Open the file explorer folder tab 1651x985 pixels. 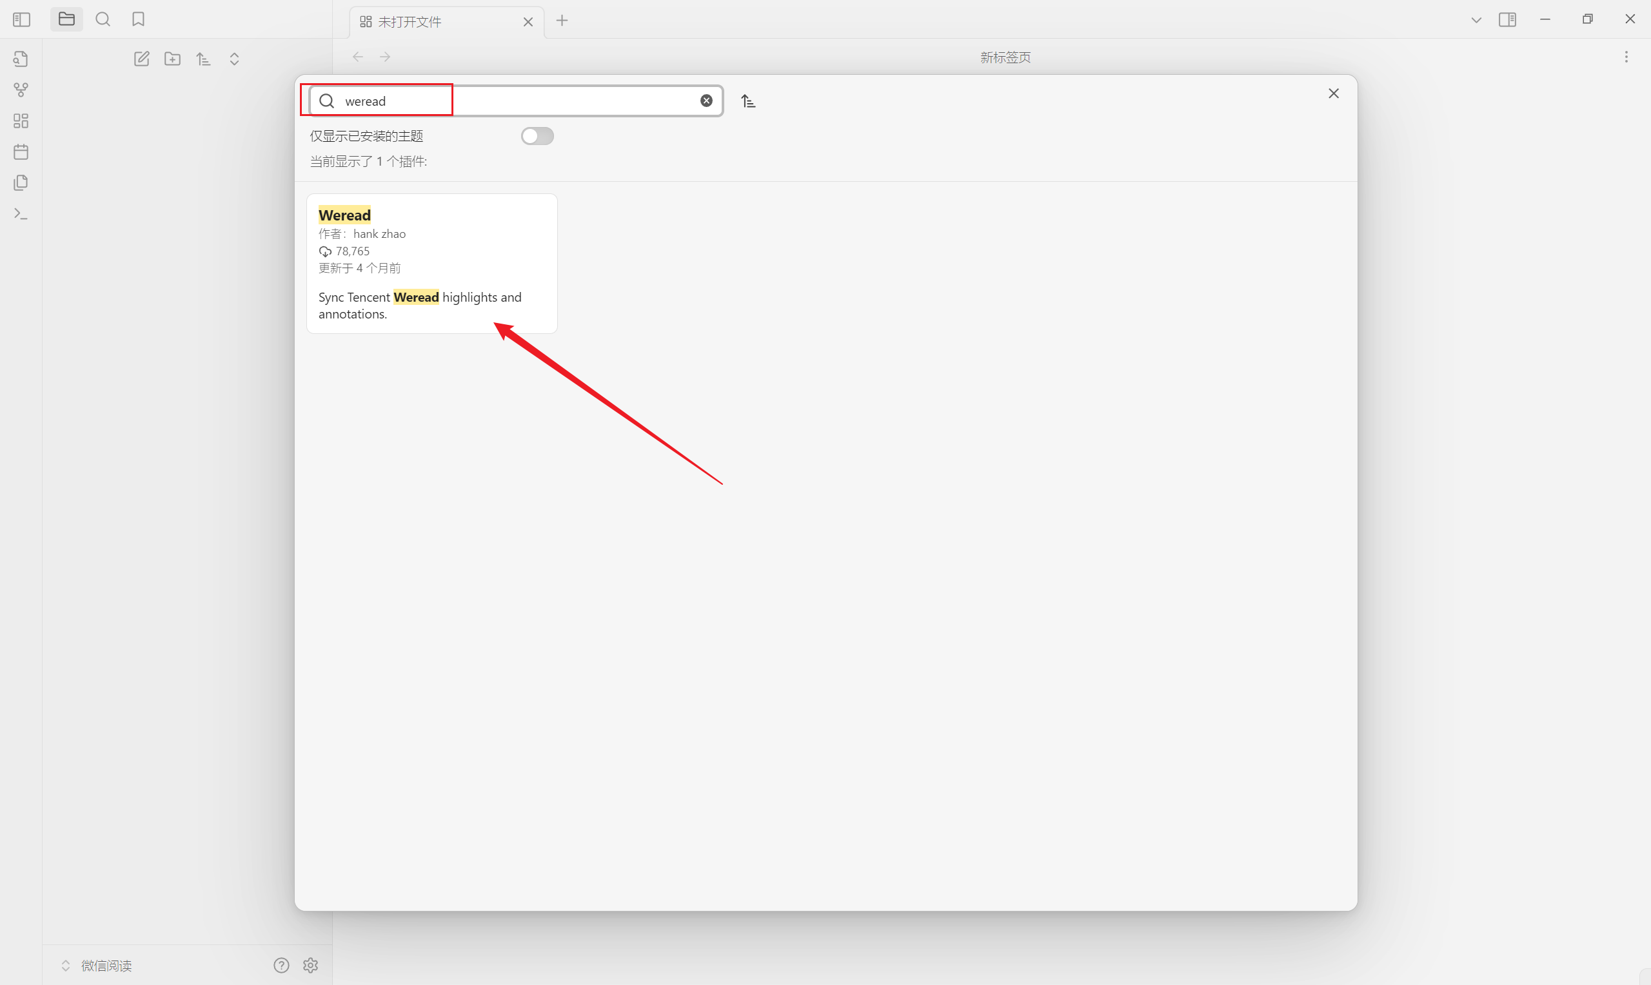[66, 19]
